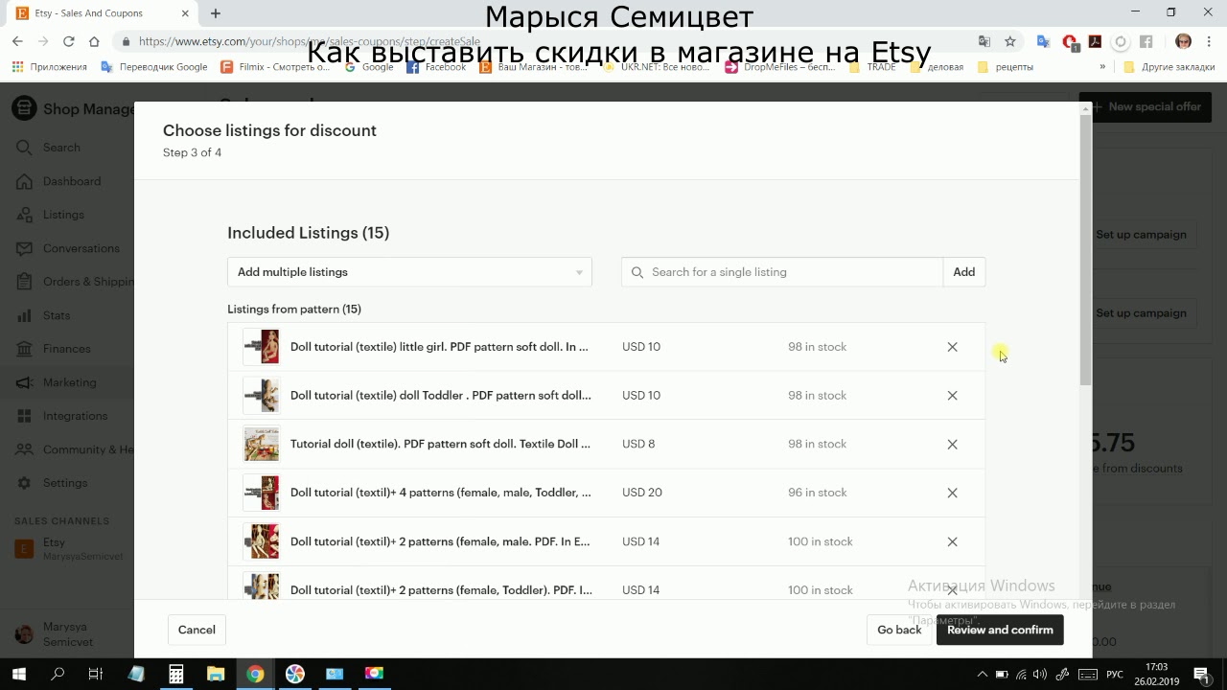Click the Translate page icon in address bar
The height and width of the screenshot is (690, 1227).
point(984,41)
